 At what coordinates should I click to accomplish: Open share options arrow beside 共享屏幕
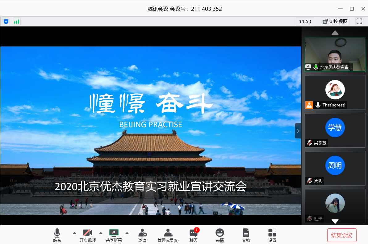tap(127, 233)
